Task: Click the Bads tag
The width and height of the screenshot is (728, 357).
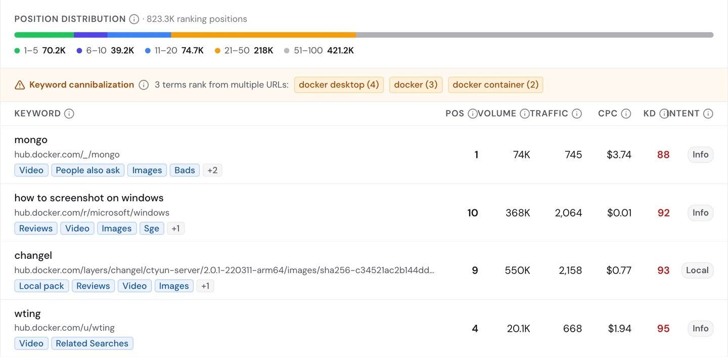Action: pos(185,170)
